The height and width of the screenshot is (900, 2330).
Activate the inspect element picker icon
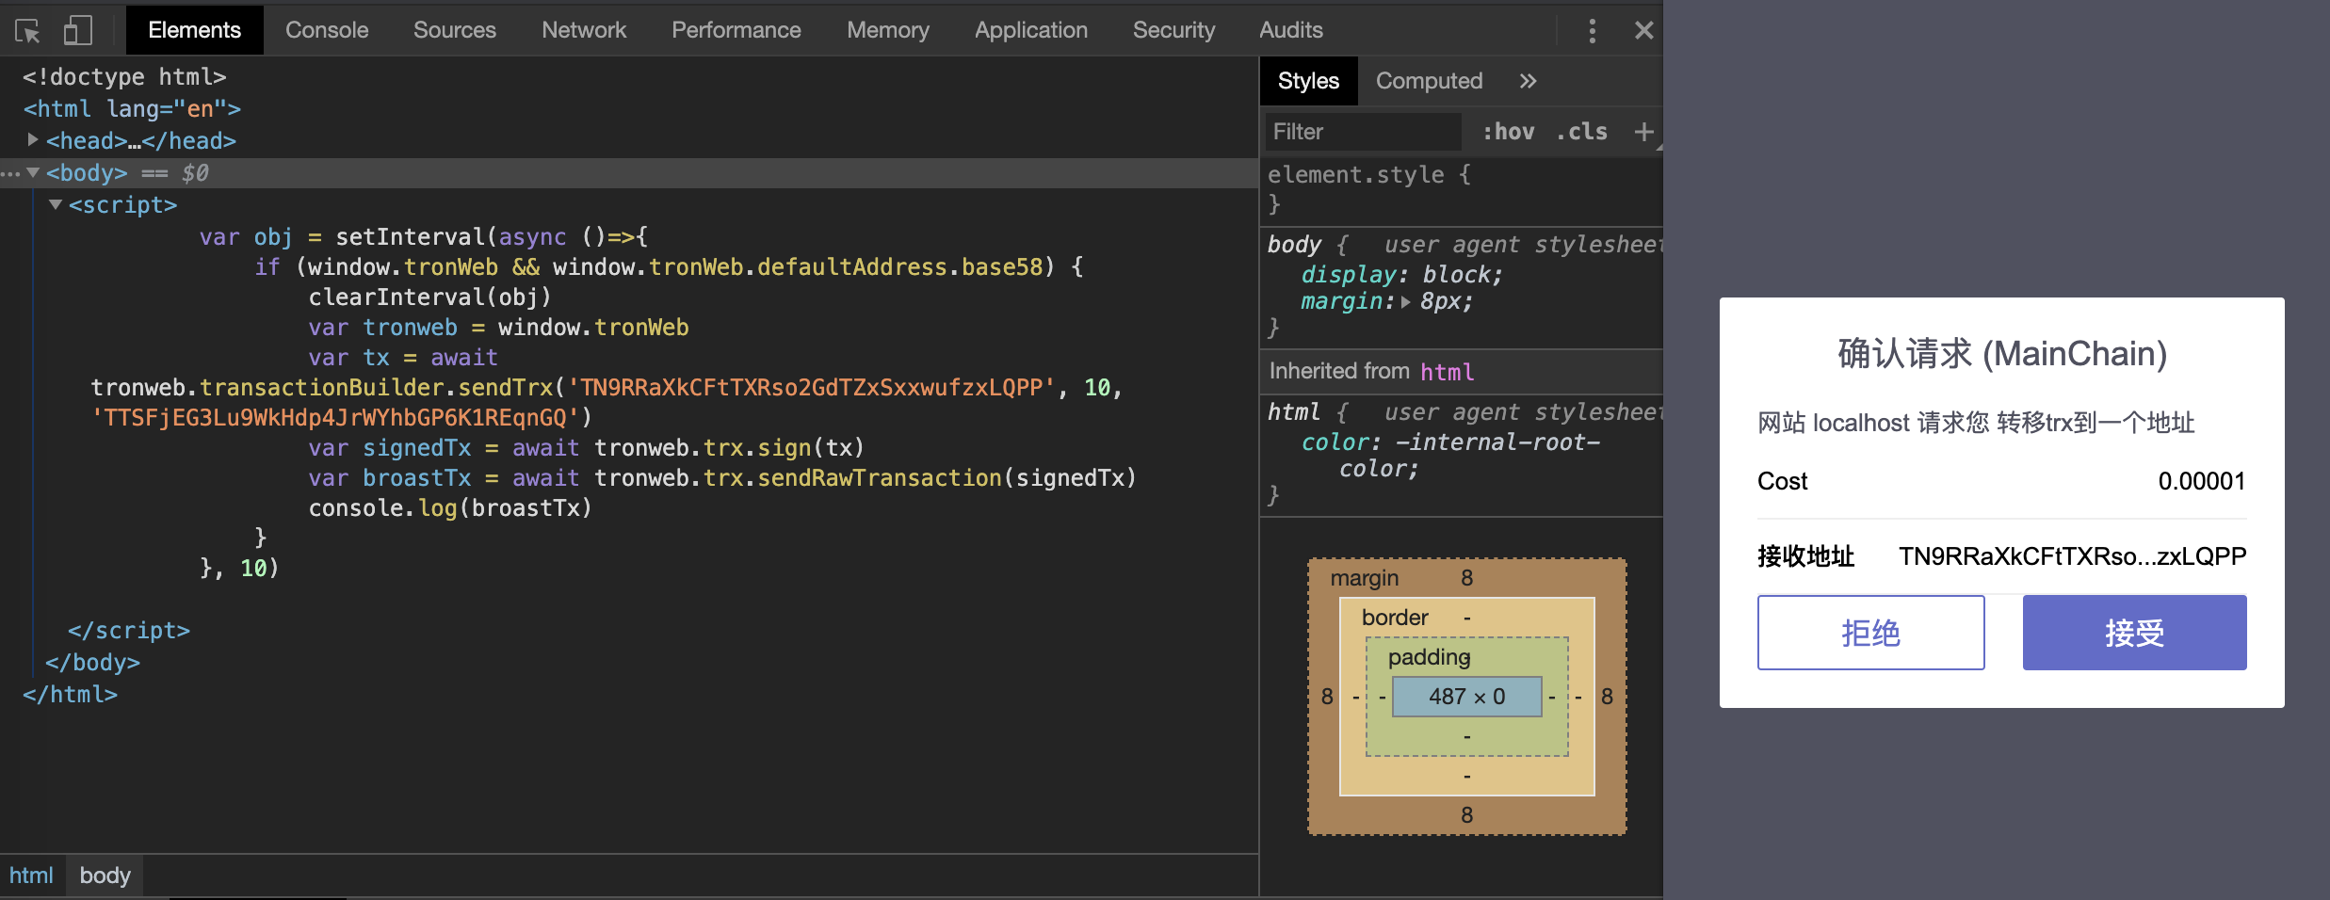[28, 31]
